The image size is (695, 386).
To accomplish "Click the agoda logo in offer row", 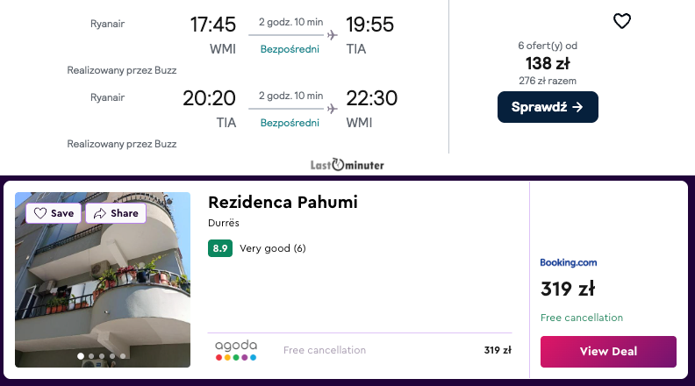I will click(236, 350).
